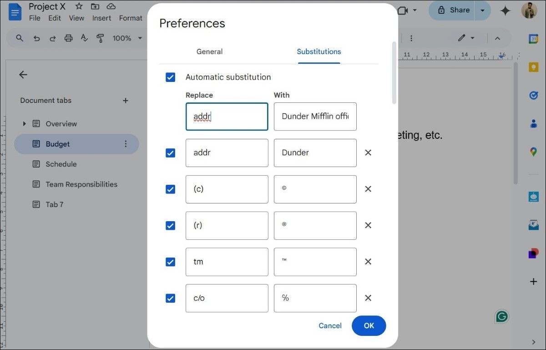Click the redo arrow icon
The image size is (546, 350).
tap(52, 38)
